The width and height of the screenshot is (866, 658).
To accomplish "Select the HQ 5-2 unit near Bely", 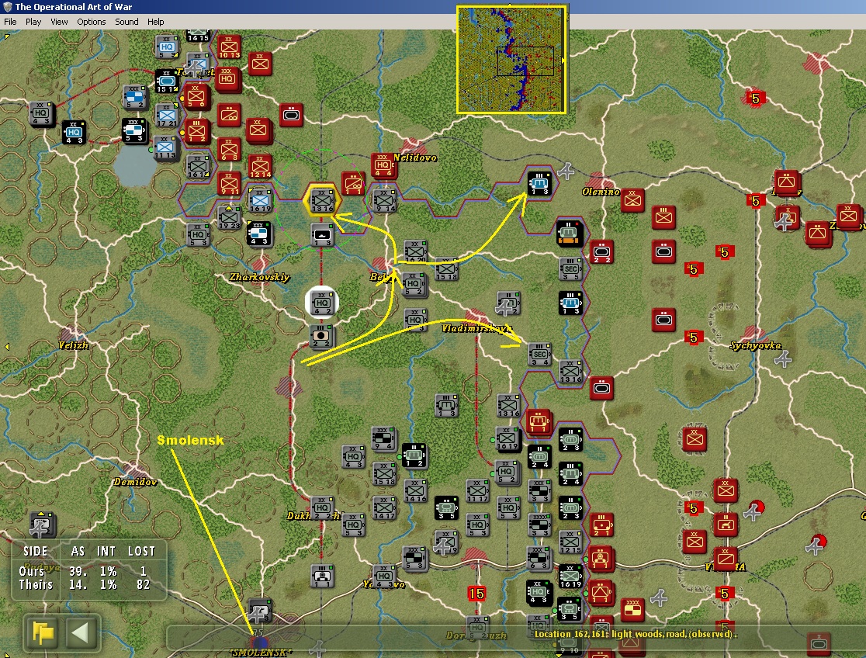I will (413, 285).
